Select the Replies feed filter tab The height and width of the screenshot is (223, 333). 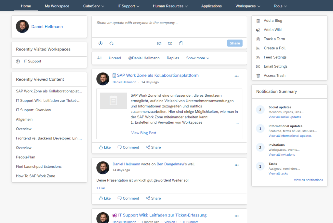pos(173,58)
